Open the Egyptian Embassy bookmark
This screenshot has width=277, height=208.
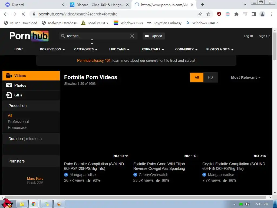(164, 23)
